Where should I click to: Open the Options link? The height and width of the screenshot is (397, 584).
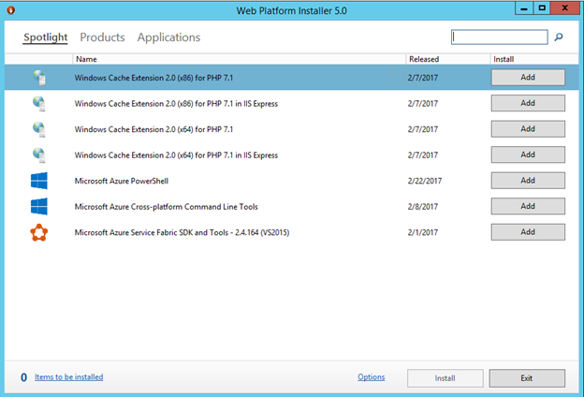tap(371, 377)
